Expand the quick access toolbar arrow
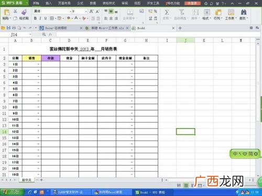This screenshot has width=262, height=196. tap(36, 28)
